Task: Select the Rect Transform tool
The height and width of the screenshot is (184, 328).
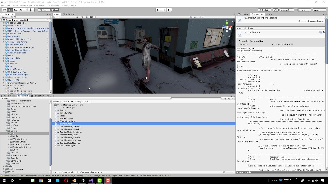Action: 26,10
